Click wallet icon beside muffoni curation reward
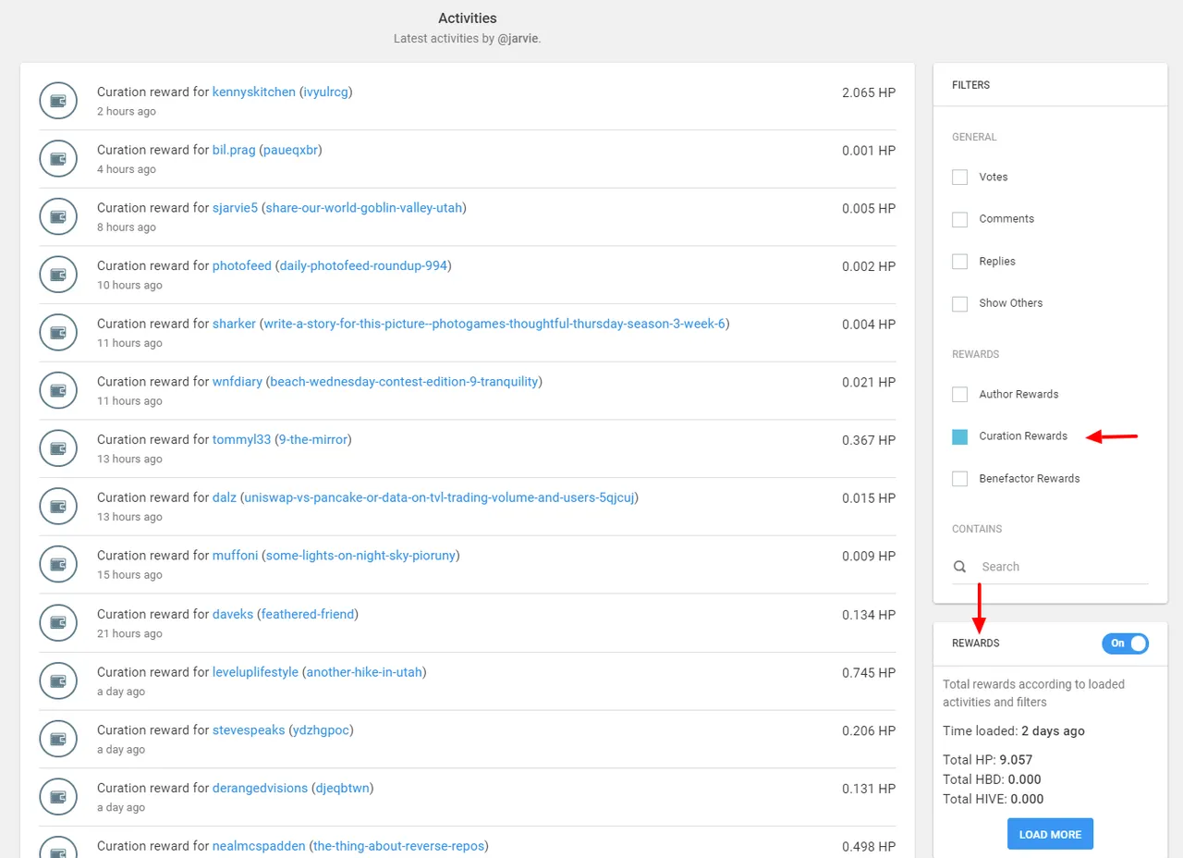The image size is (1183, 858). pos(58,565)
